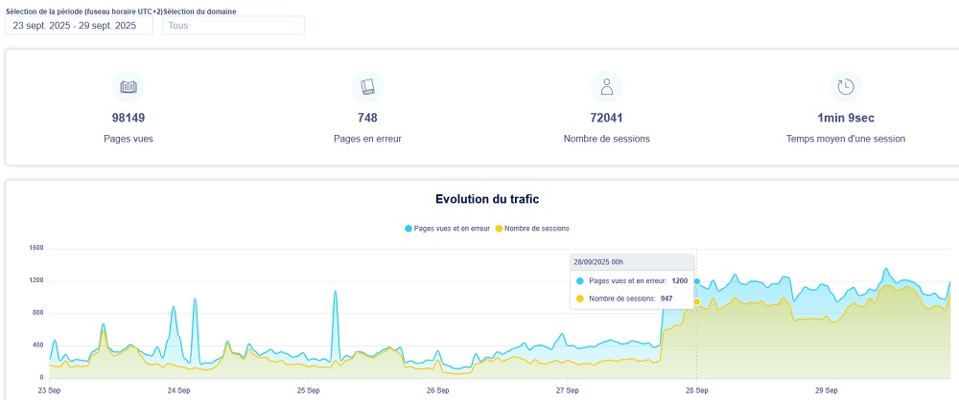The image size is (959, 400).
Task: Click the Pages en erreur book icon
Action: pos(367,87)
